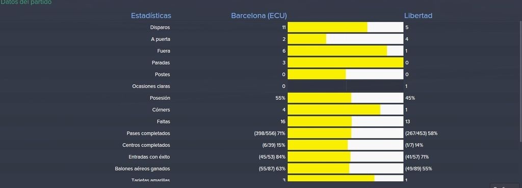Screen dimensions: 522x188
Task: Select the Paradas stat row label
Action: pyautogui.click(x=161, y=63)
